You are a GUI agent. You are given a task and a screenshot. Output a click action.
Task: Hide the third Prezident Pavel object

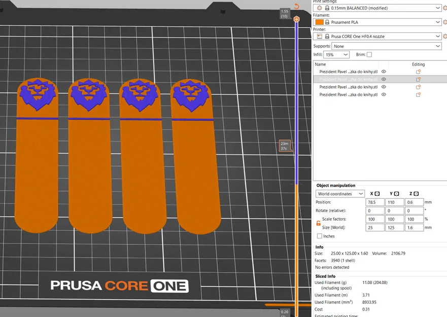pos(384,87)
